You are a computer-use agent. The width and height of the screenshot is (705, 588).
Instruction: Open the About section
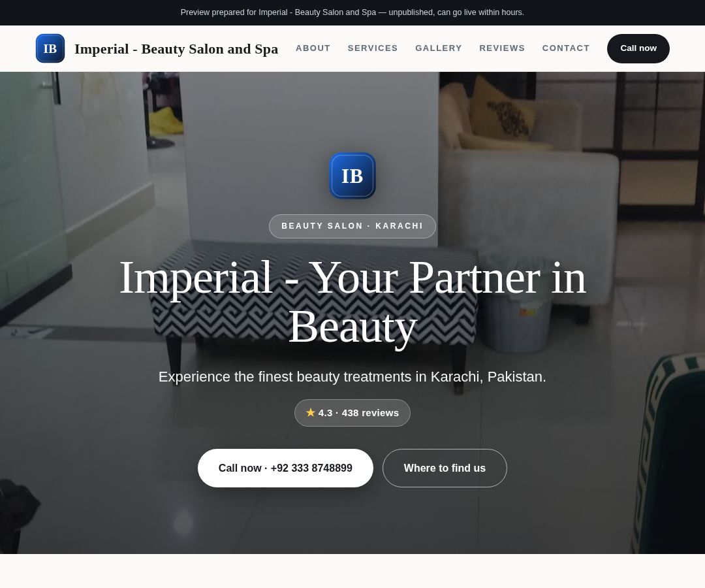pyautogui.click(x=313, y=48)
